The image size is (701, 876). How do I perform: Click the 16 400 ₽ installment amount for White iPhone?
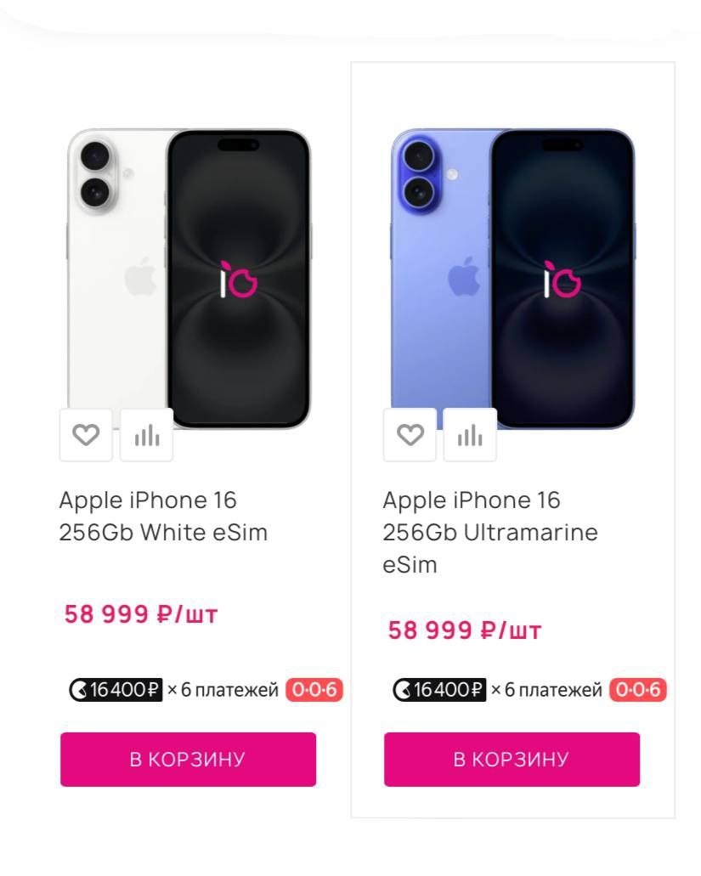[x=125, y=690]
